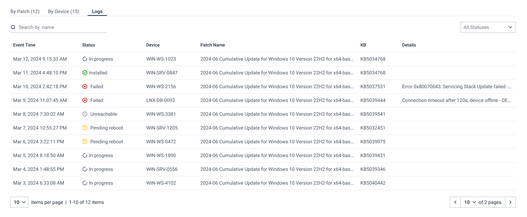The width and height of the screenshot is (527, 217).
Task: Click the Event Time column header
Action: 24,45
